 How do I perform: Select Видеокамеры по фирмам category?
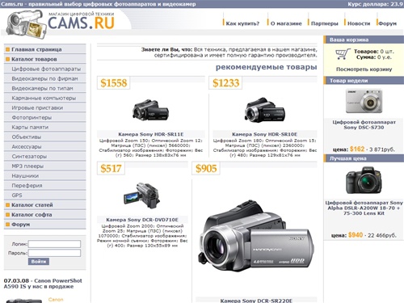[x=45, y=78]
